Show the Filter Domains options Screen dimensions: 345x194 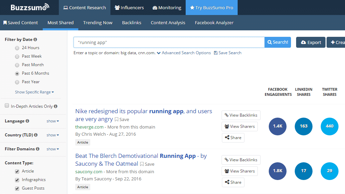point(53,149)
